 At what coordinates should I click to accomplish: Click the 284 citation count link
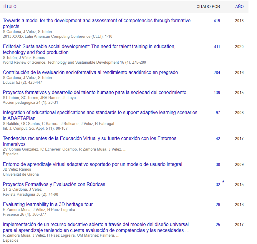coord(217,73)
